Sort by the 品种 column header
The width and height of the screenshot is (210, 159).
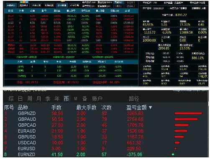[23, 107]
